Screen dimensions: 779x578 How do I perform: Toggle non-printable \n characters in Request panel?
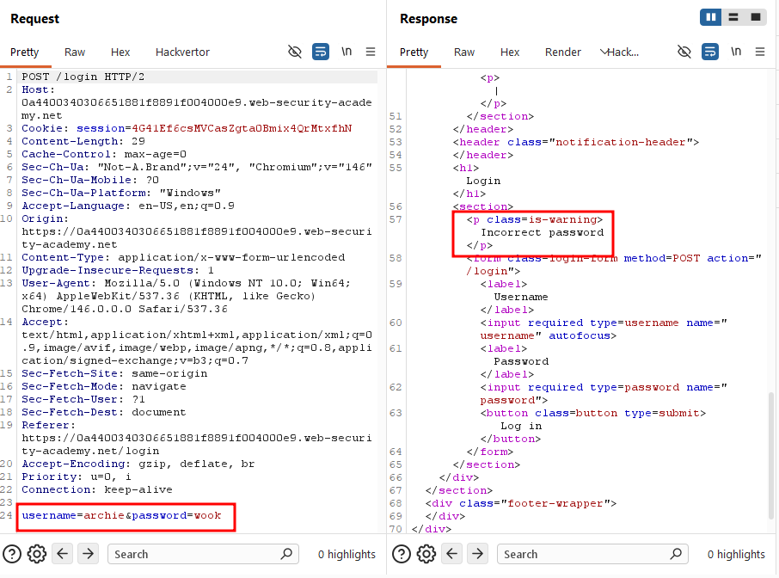tap(347, 52)
